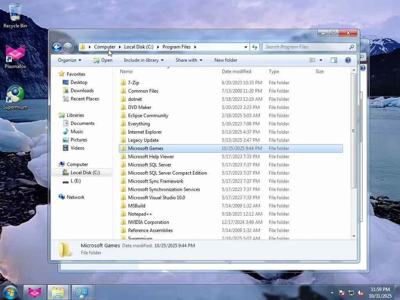The height and width of the screenshot is (300, 400).
Task: Click the Supermium desktop shortcut
Action: 15,97
